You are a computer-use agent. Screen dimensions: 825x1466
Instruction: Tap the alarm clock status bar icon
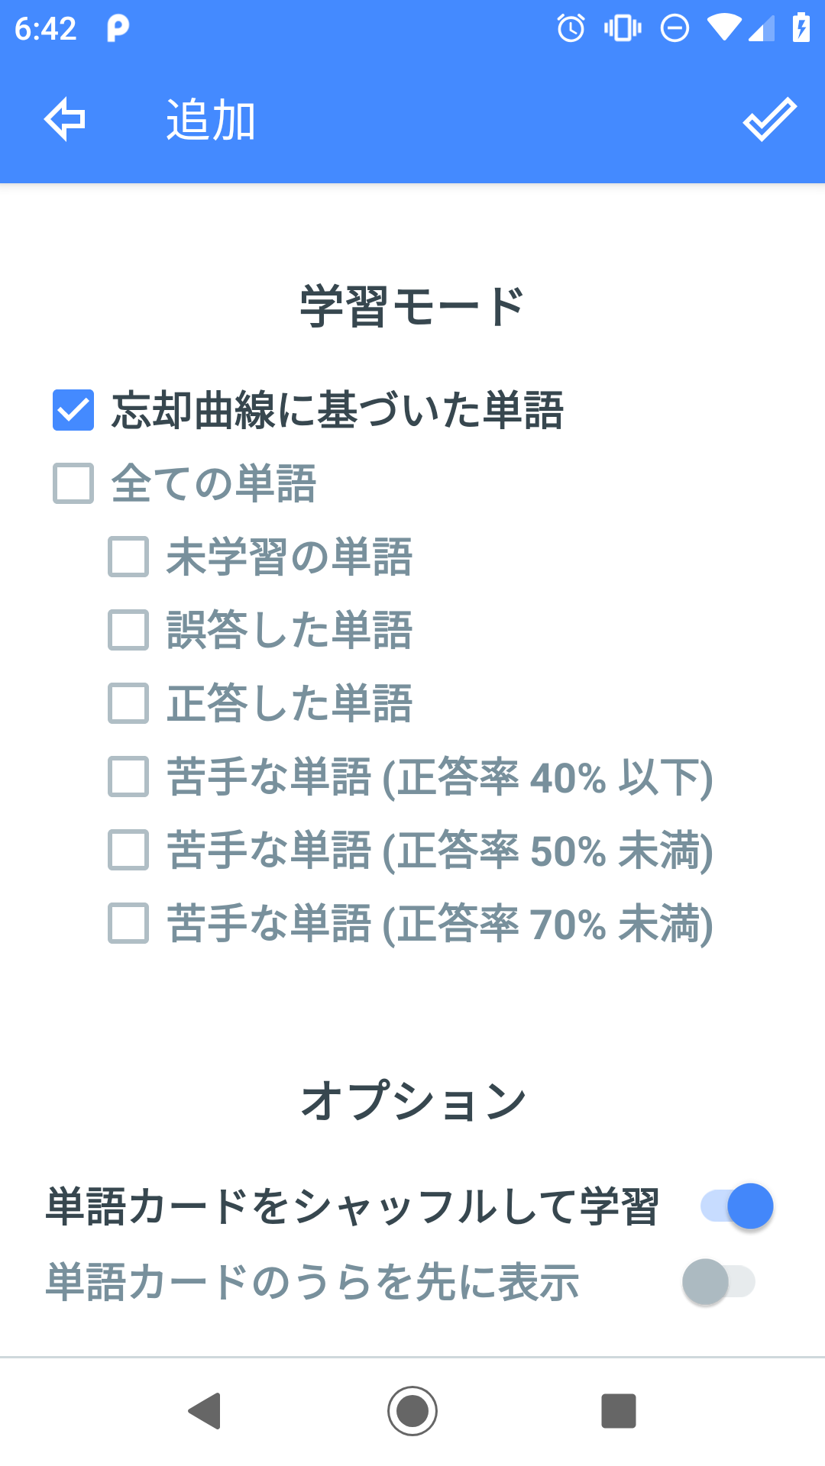pyautogui.click(x=570, y=29)
